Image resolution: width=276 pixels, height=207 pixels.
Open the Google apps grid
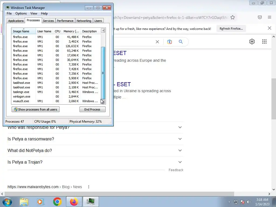click(x=264, y=42)
